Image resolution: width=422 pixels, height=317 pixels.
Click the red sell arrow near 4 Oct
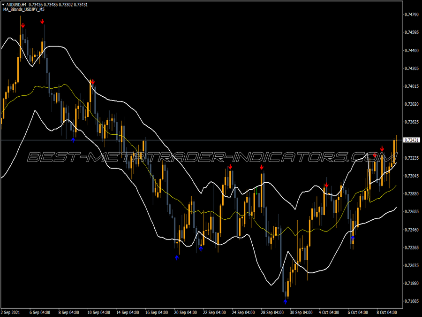(327, 185)
